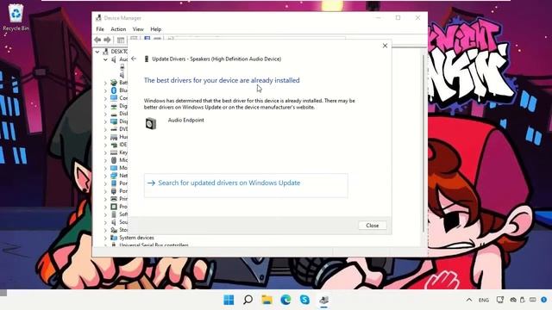
Task: Expand the Batteries node
Action: 105,83
